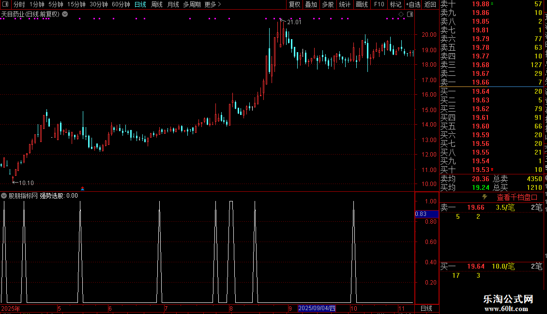547x314 pixels.
Task: Click the 强势选股: 0.00 indicator value
Action: pyautogui.click(x=59, y=196)
